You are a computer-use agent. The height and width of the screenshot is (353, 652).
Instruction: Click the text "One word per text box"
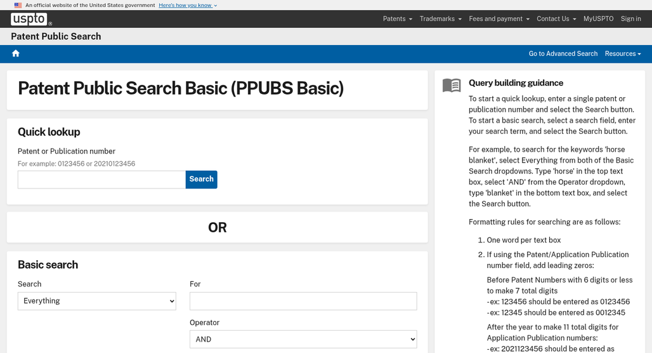[523, 240]
